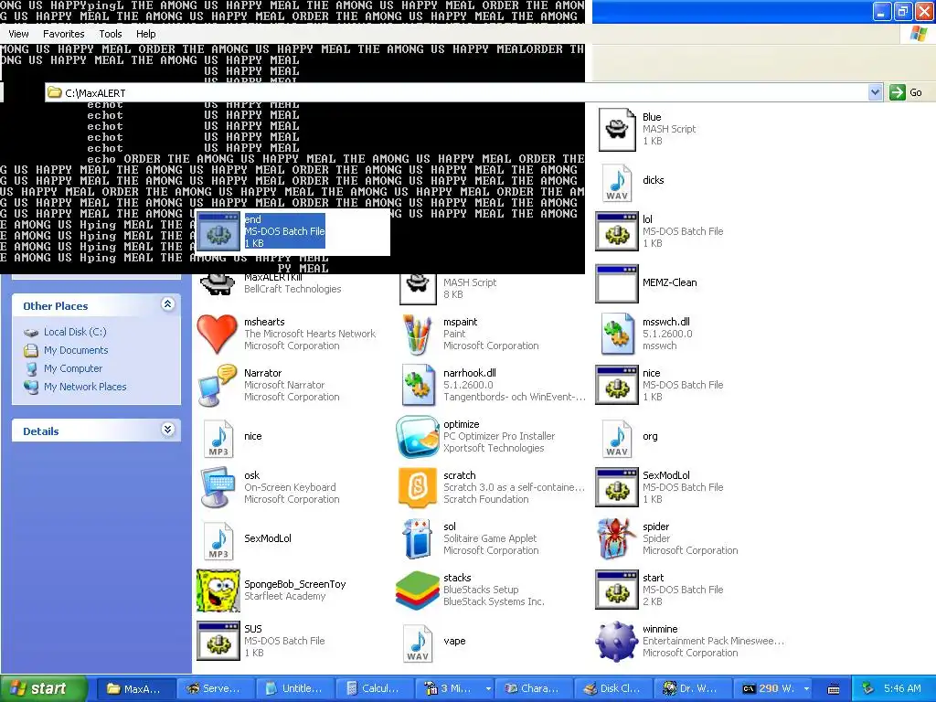Click the lol MS-DOS Batch File icon
This screenshot has width=936, height=702.
(x=617, y=231)
